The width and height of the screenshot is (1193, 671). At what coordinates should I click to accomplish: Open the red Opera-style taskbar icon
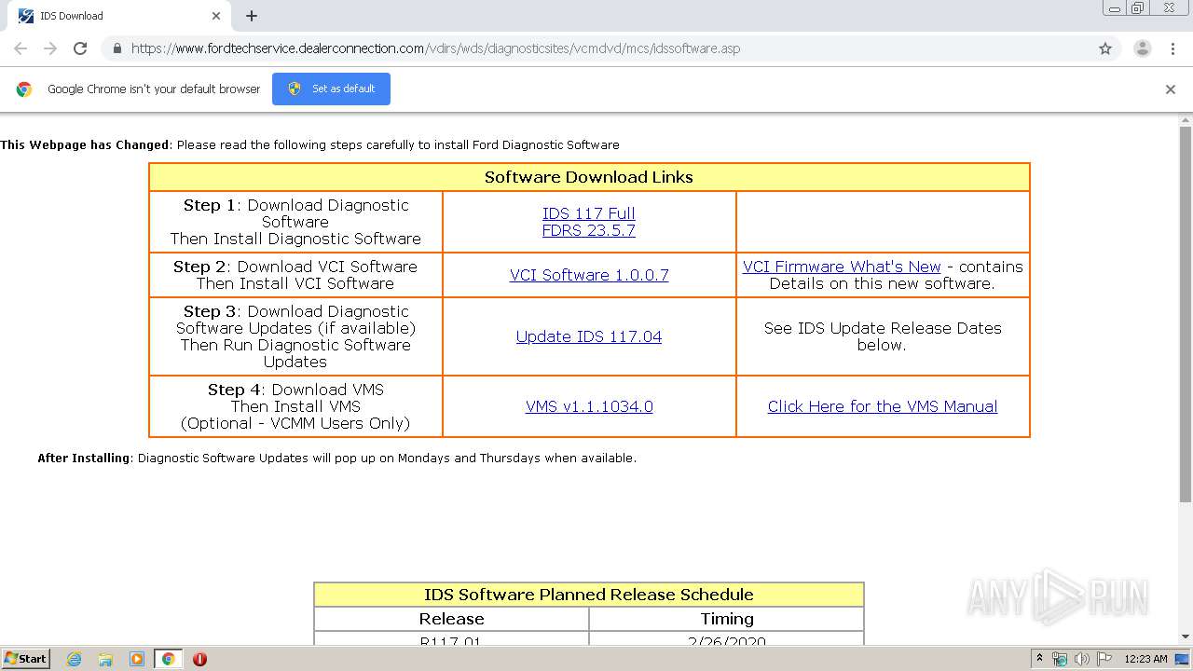[199, 659]
